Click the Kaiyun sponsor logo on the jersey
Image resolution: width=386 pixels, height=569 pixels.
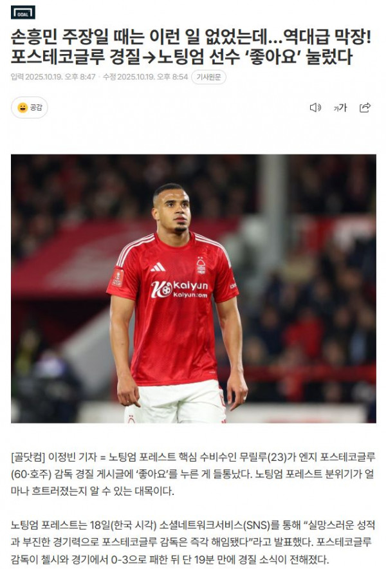179,289
